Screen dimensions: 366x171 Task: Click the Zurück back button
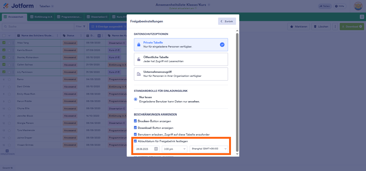(x=227, y=21)
